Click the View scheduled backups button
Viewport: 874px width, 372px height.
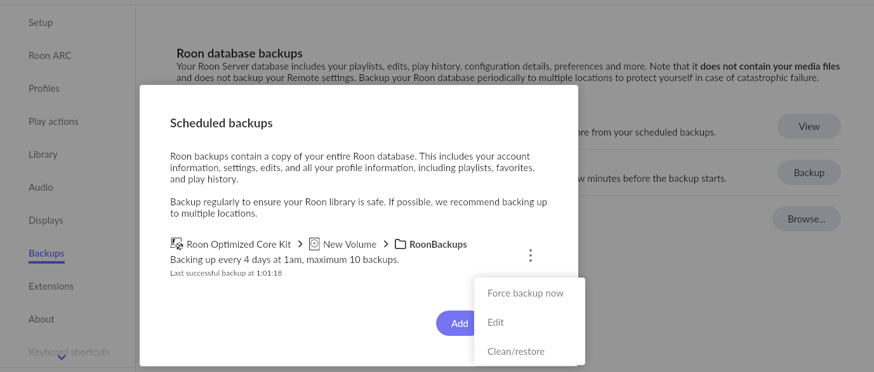point(809,127)
